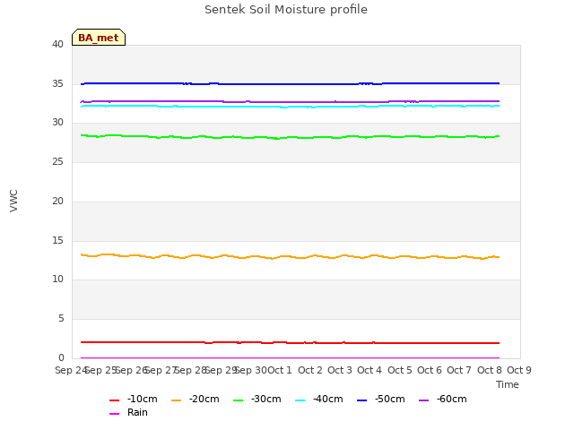Click the purple -60cm legend swatch
This screenshot has height=430, width=574.
(x=423, y=400)
